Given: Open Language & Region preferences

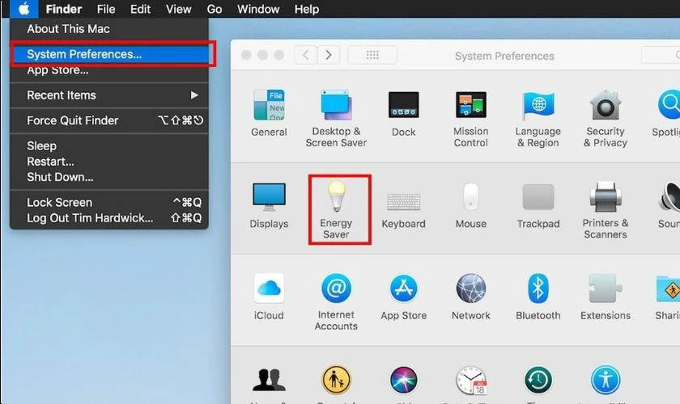Looking at the screenshot, I should click(x=538, y=118).
